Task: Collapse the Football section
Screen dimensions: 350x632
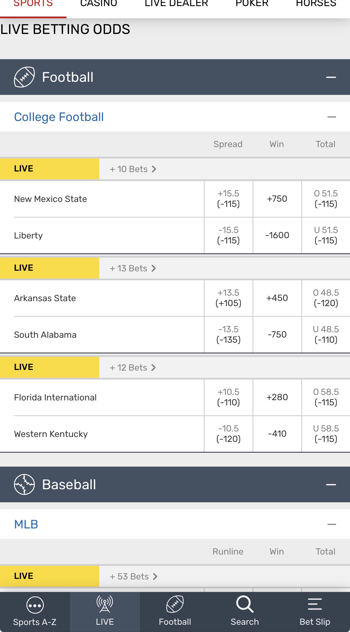Action: point(331,77)
